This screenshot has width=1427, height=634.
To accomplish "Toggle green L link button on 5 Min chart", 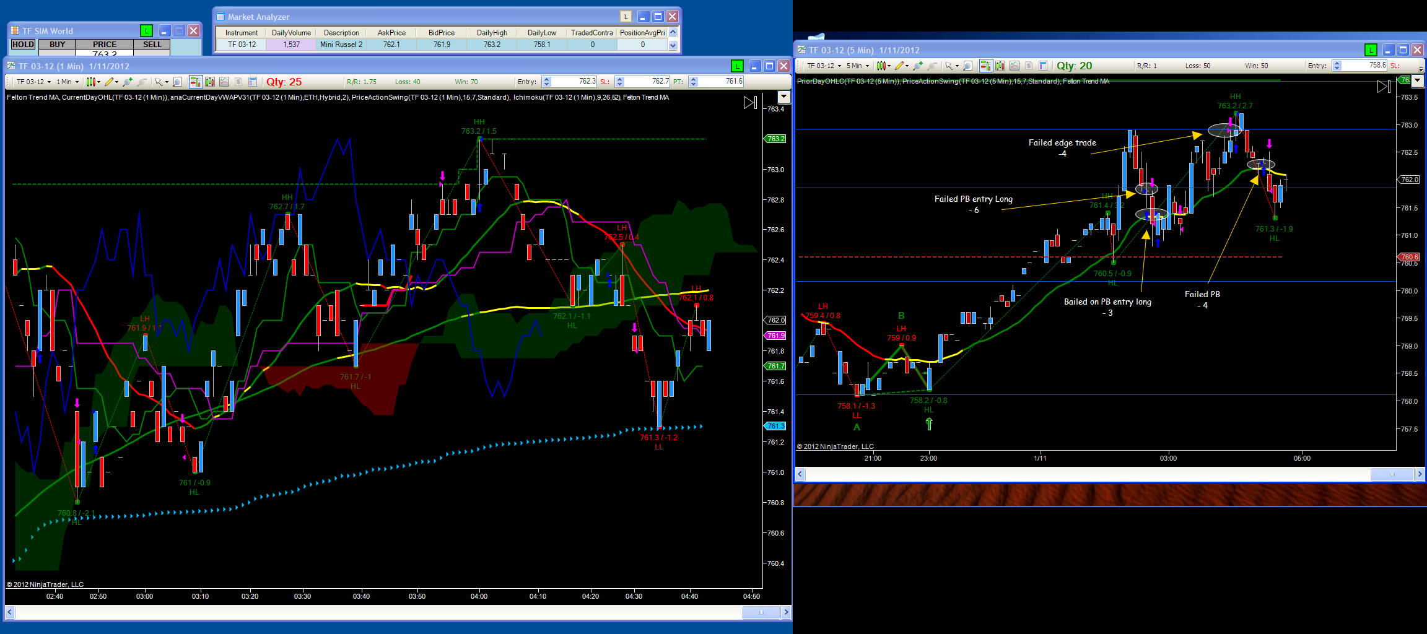I will (1371, 50).
